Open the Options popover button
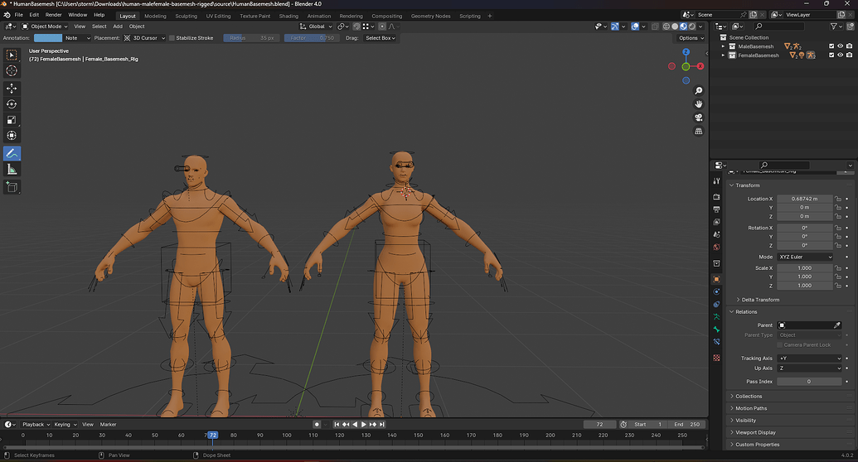858x462 pixels. [691, 38]
